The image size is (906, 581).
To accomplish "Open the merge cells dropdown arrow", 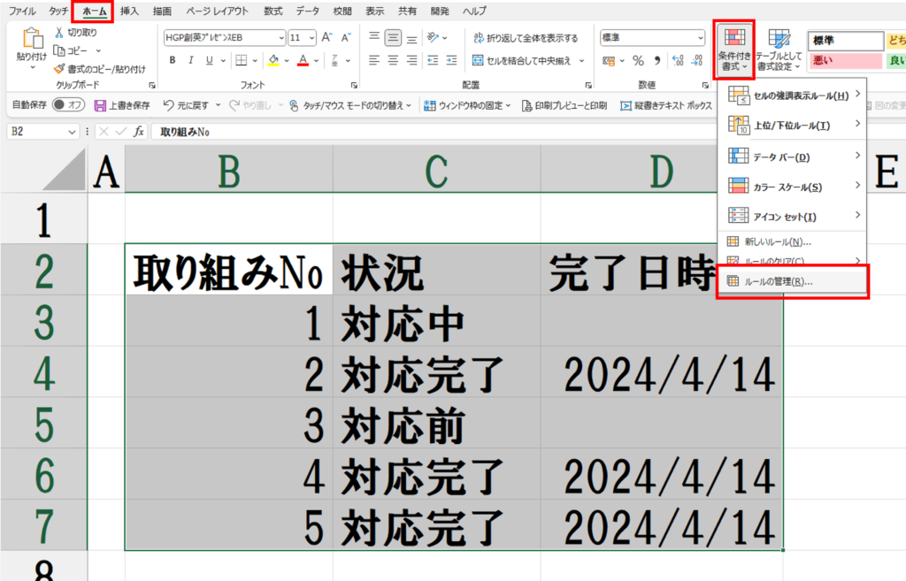I will [x=581, y=60].
